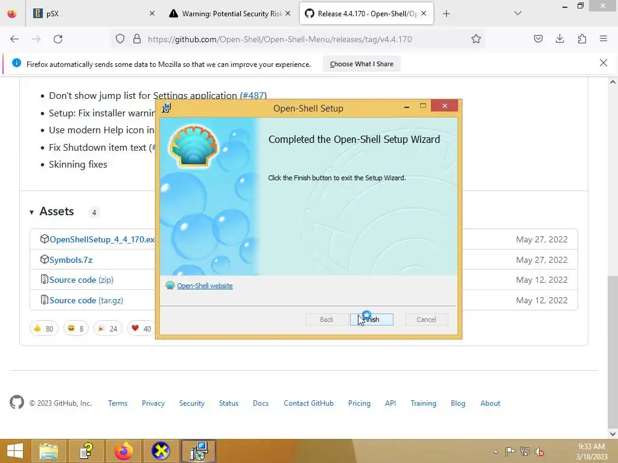The image size is (618, 463).
Task: Click the installer icon in taskbar
Action: coord(198,451)
